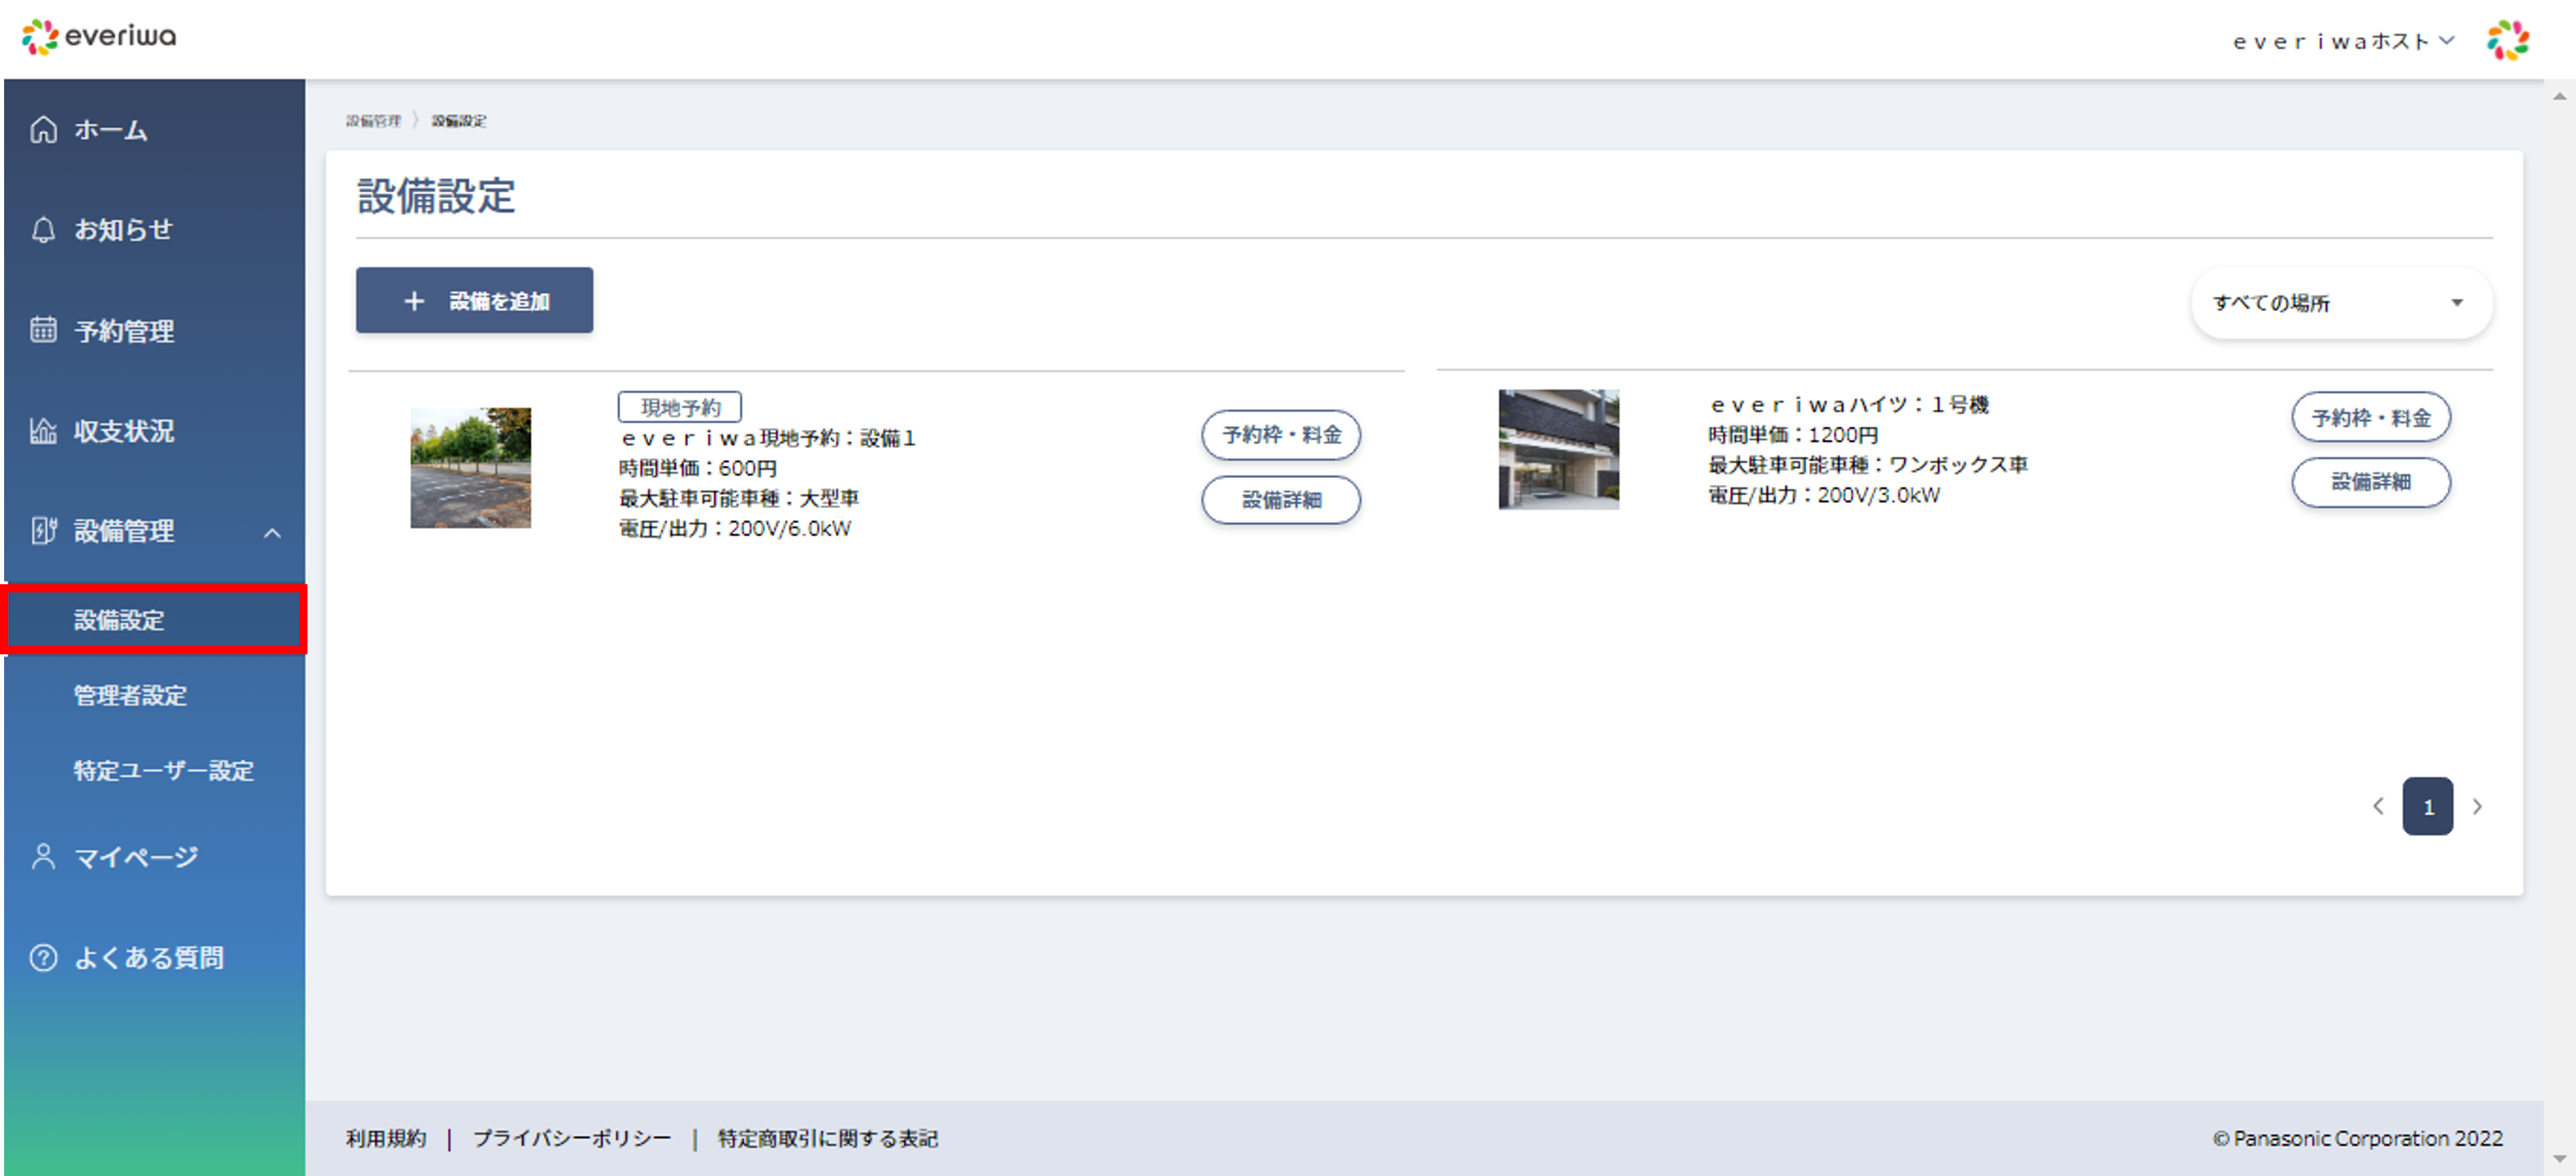
Task: Click the text 時間単価:600円
Action: coord(698,467)
